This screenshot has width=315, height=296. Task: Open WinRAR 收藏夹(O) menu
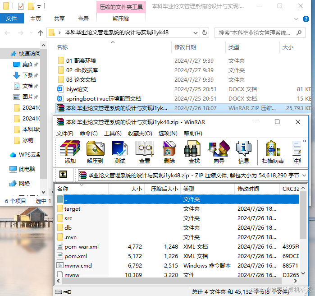point(140,133)
